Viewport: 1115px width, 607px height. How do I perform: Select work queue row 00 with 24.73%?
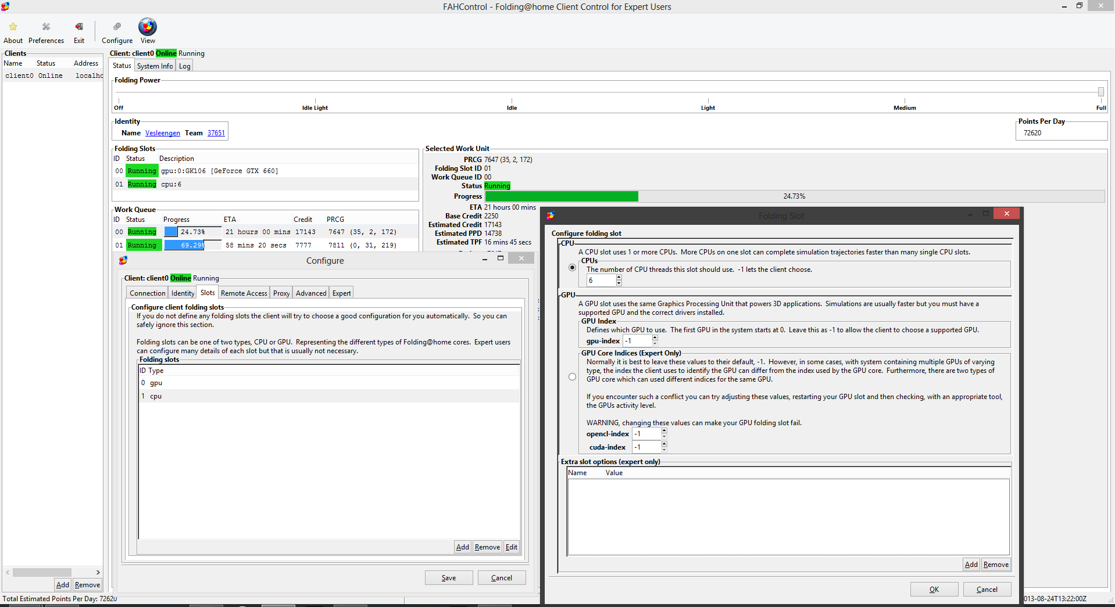tap(266, 232)
